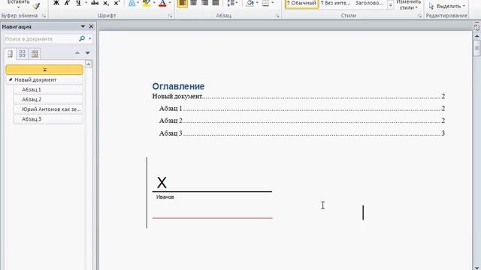Viewport: 481px width, 270px height.
Task: Toggle strikethrough text formatting
Action: 95,3
